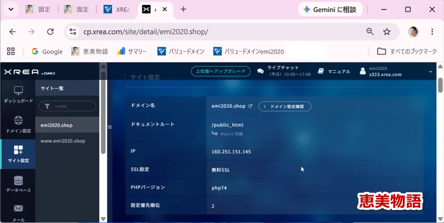444x223 pixels.
Task: Open サマリー bookmark
Action: (132, 52)
